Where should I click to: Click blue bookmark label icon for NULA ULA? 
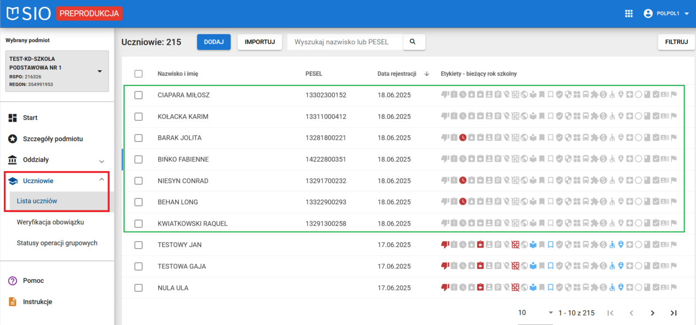point(551,287)
